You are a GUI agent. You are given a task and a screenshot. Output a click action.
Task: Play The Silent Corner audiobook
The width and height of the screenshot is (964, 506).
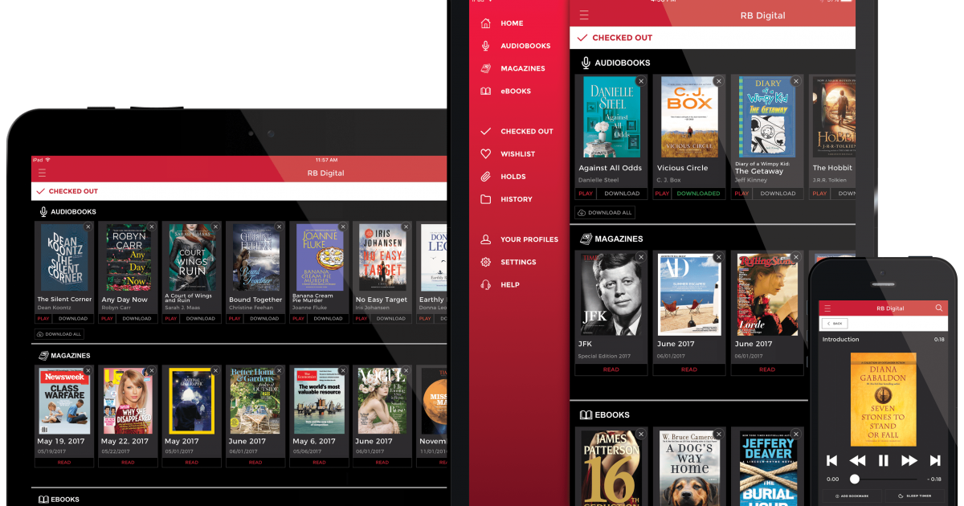point(43,318)
